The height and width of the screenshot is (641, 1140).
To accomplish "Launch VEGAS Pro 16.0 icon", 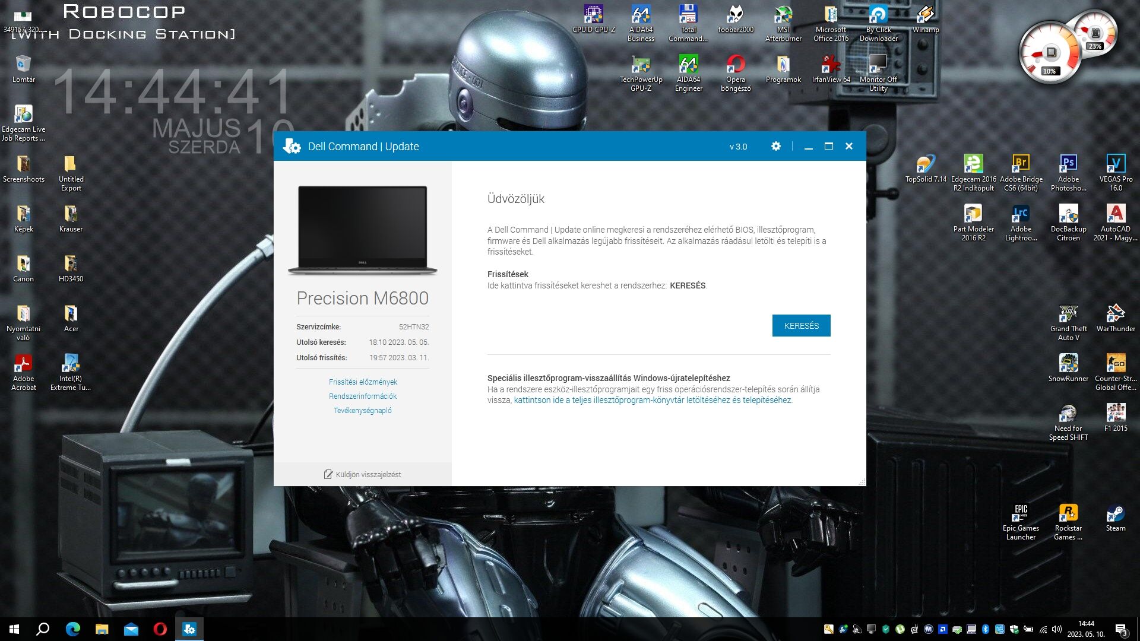I will (x=1116, y=173).
